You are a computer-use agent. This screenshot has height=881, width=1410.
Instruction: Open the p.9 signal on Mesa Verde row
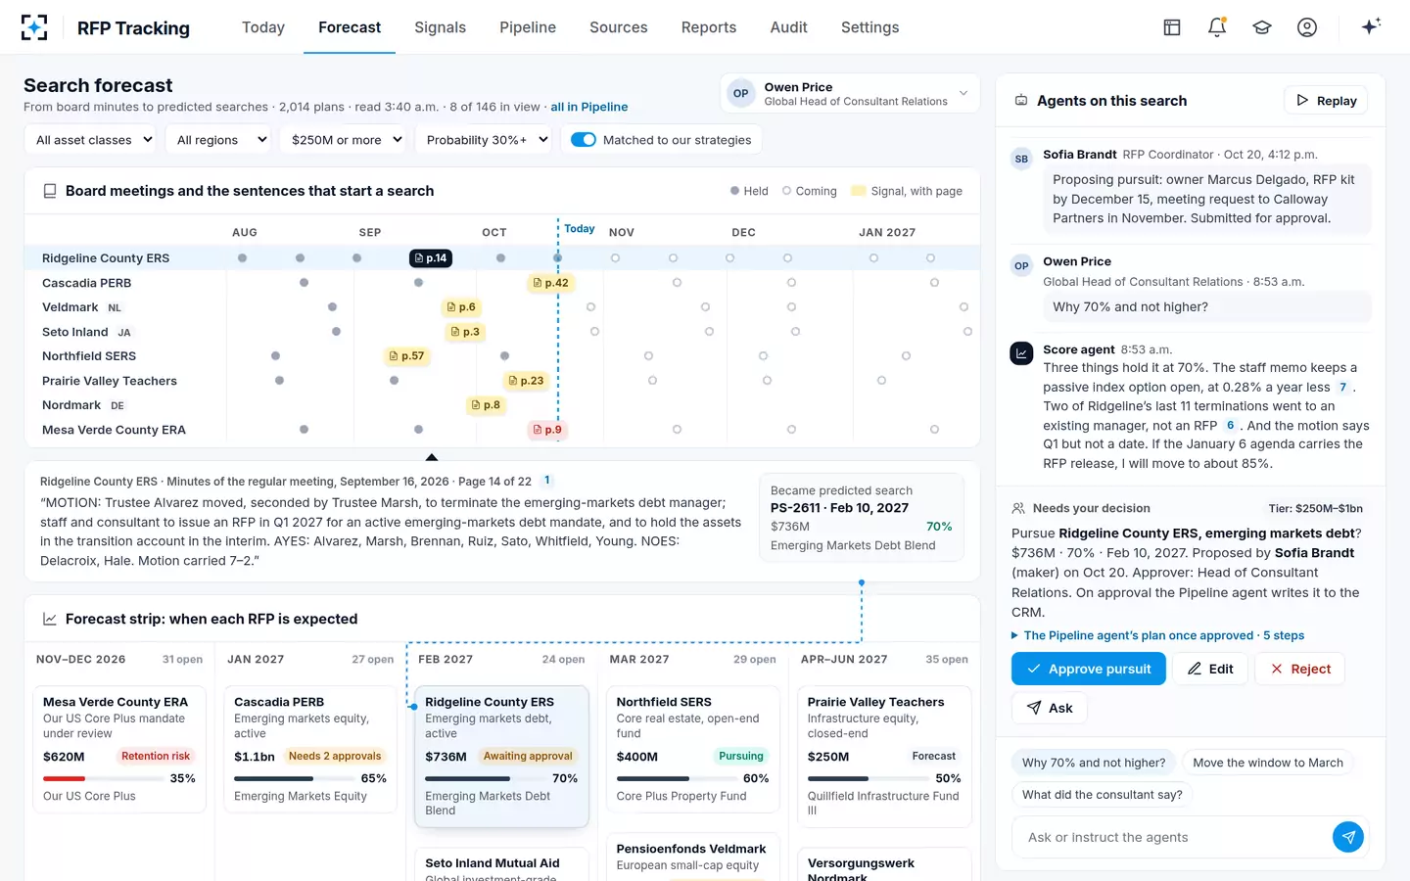point(547,430)
